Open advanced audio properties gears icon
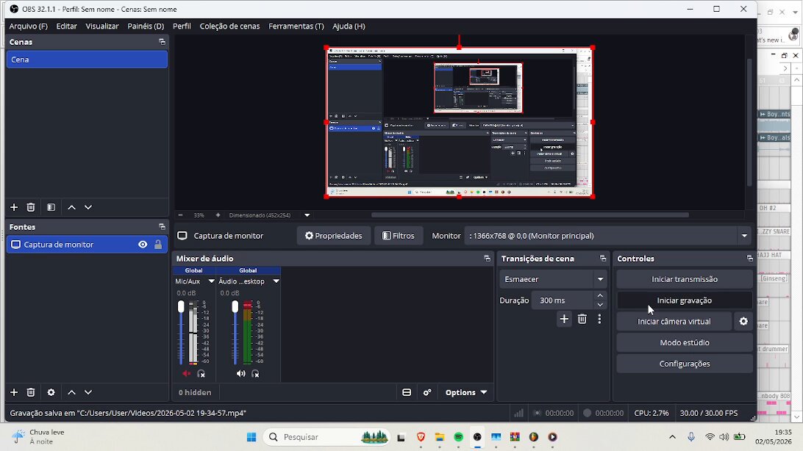 [x=427, y=392]
